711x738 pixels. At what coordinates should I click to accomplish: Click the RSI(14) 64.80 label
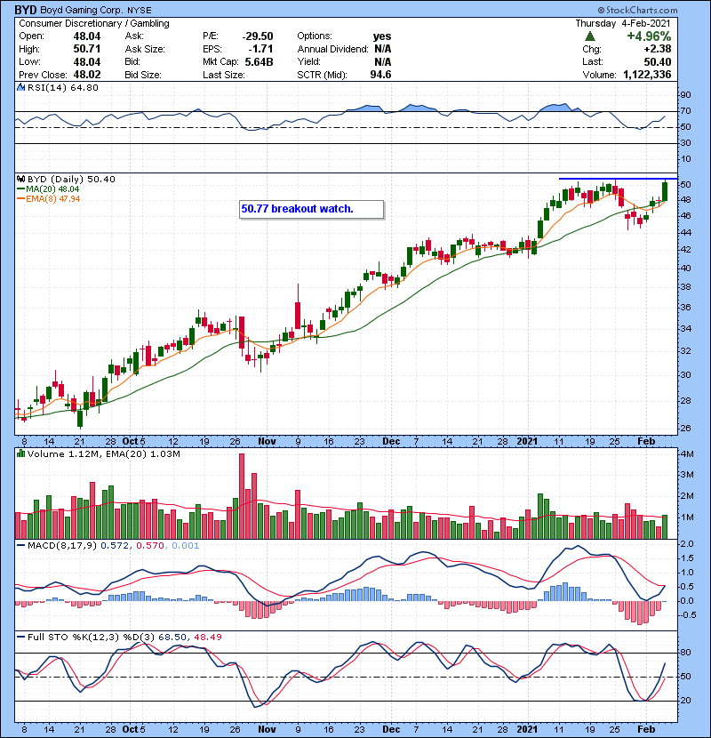(x=63, y=87)
